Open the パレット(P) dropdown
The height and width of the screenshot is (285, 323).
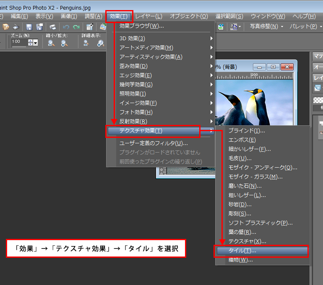coord(305,26)
